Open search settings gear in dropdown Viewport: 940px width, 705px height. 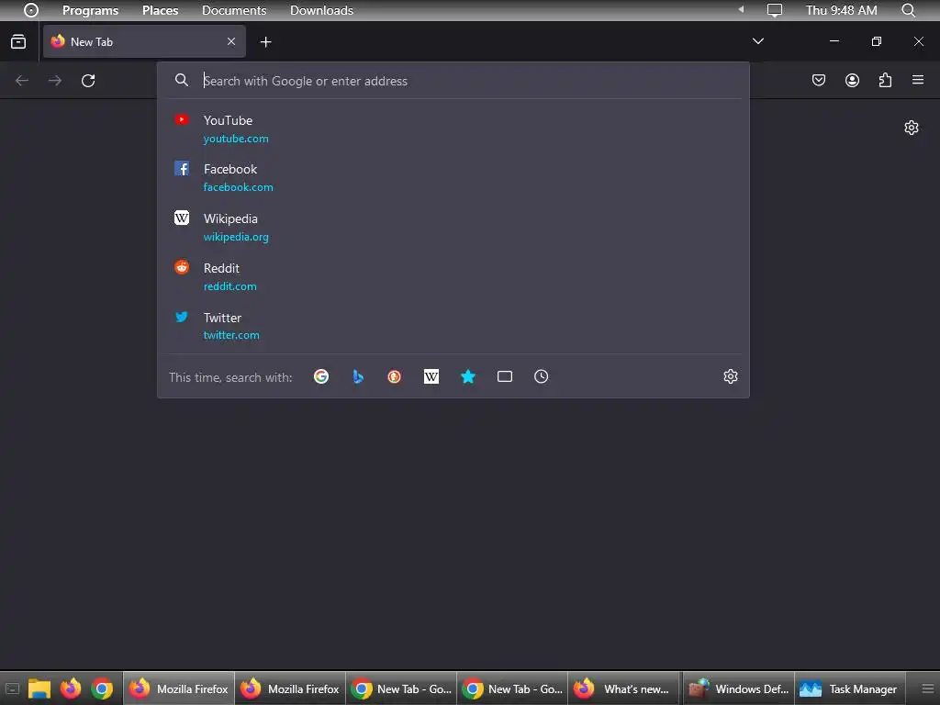[730, 376]
